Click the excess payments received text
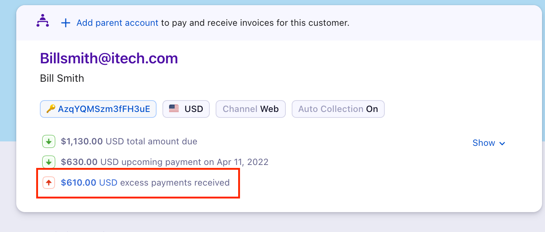The width and height of the screenshot is (545, 232). (x=175, y=183)
